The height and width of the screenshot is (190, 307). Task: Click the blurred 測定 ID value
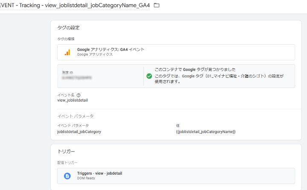coord(77,78)
